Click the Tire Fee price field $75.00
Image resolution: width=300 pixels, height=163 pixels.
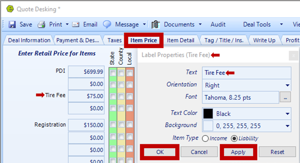[86, 96]
